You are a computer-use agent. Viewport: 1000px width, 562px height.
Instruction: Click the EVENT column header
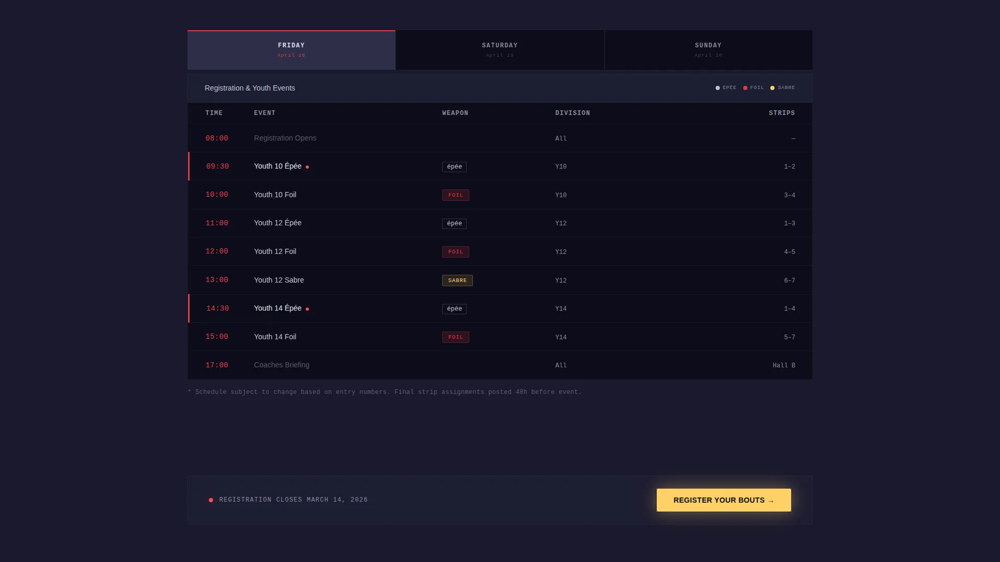coord(265,113)
